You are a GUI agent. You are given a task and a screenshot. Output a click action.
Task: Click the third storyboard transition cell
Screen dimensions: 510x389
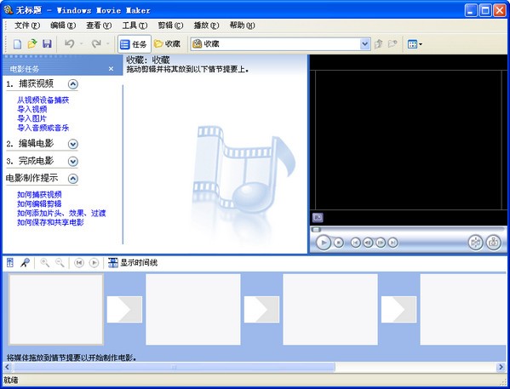click(399, 310)
